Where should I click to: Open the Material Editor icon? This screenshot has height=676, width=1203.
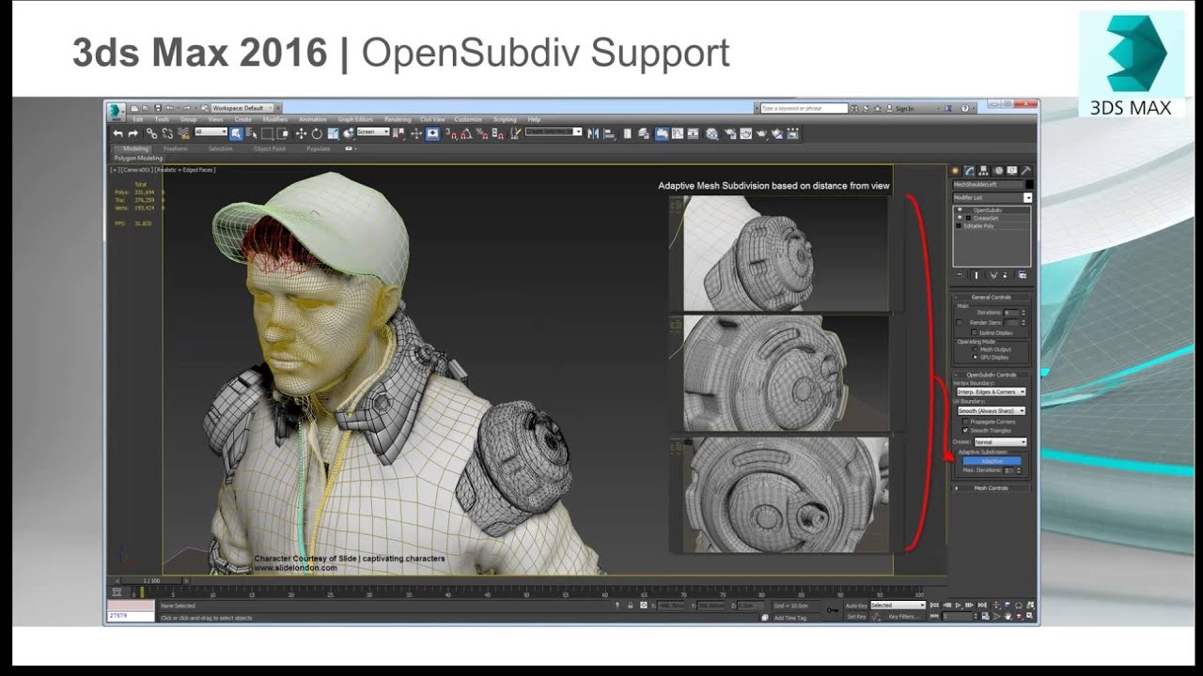tap(712, 133)
